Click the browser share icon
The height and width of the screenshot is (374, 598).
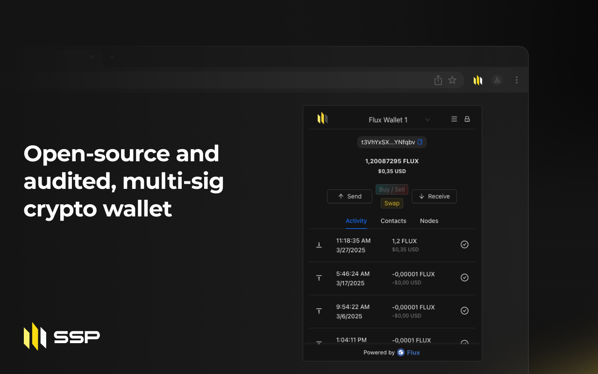tap(438, 80)
